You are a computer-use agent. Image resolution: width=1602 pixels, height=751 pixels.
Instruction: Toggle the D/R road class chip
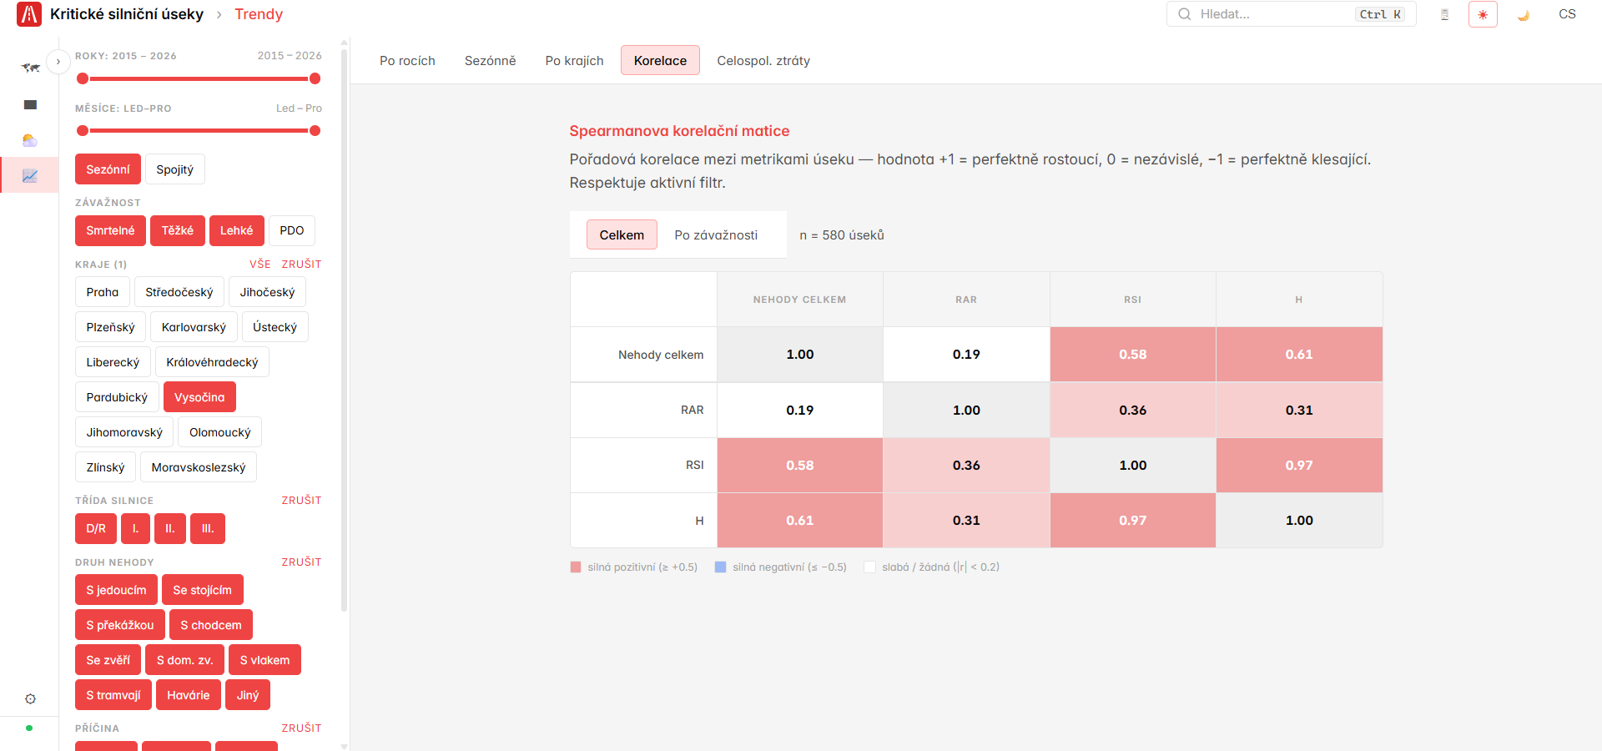[x=96, y=528]
